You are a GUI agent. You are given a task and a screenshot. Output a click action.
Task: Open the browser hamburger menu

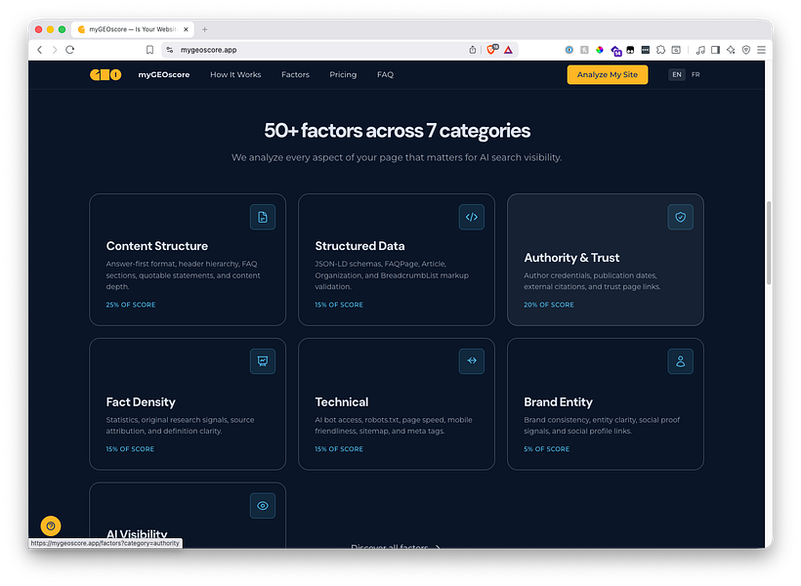762,50
